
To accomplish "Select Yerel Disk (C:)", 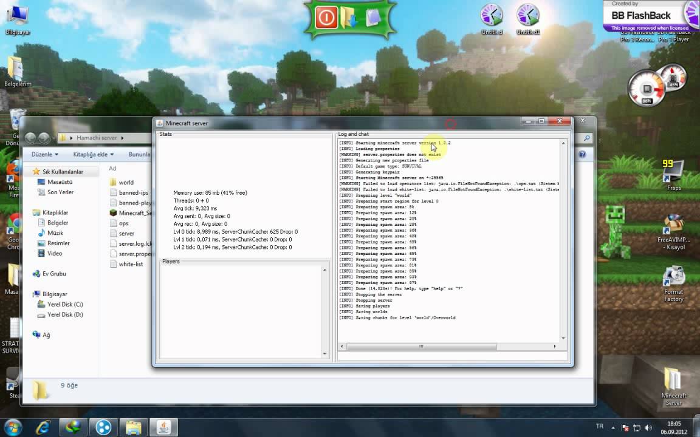I will (x=60, y=304).
